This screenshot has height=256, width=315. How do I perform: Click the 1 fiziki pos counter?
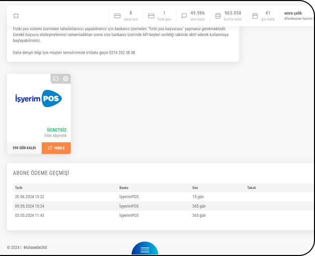point(164,16)
